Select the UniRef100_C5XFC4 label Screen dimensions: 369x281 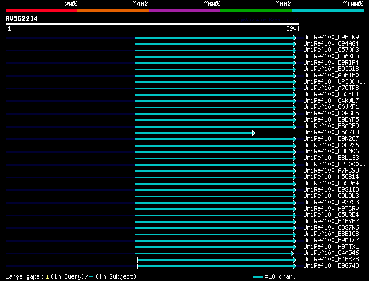click(x=331, y=95)
